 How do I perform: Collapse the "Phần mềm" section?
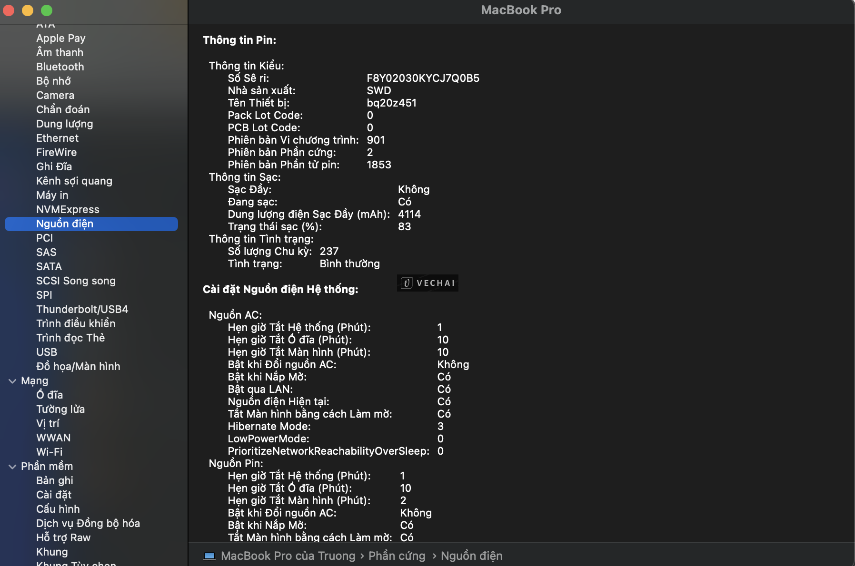coord(11,466)
